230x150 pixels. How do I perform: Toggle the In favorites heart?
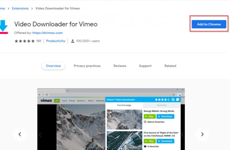click(145, 147)
